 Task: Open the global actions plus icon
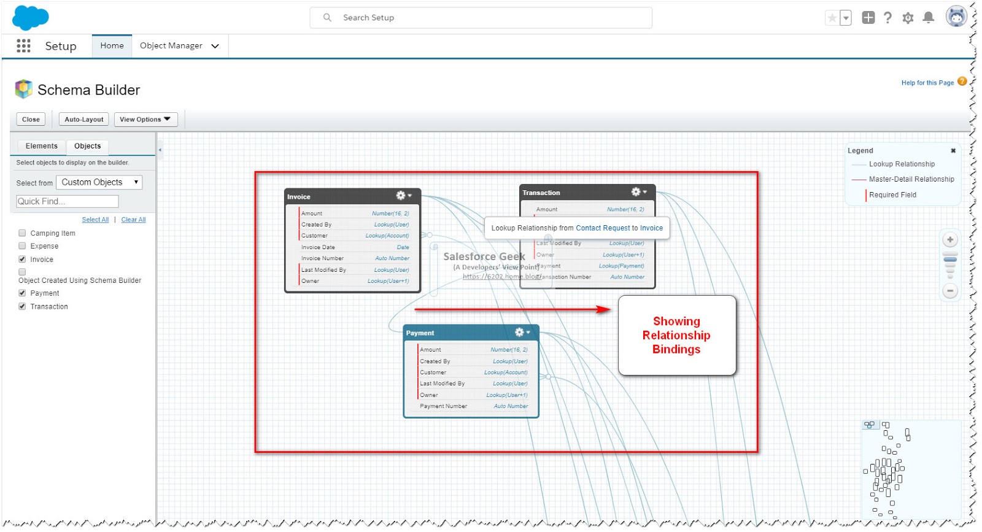868,18
